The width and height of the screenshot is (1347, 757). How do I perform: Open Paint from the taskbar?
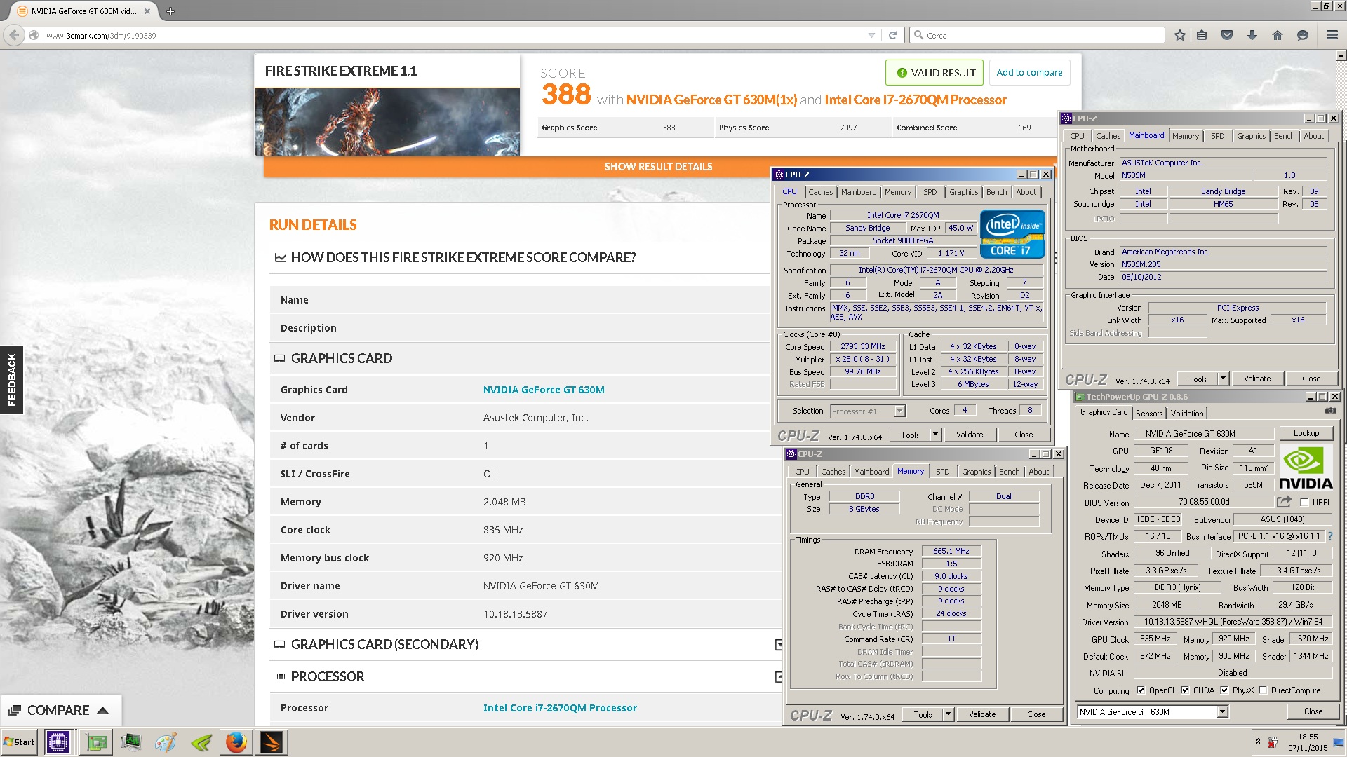click(x=166, y=742)
